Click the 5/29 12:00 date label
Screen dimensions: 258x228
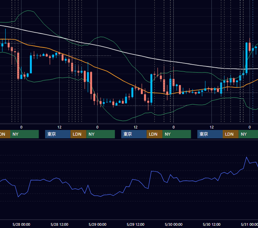pyautogui.click(x=135, y=224)
